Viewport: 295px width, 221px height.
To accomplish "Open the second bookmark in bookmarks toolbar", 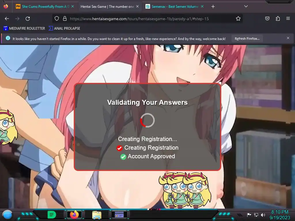I will click(64, 28).
